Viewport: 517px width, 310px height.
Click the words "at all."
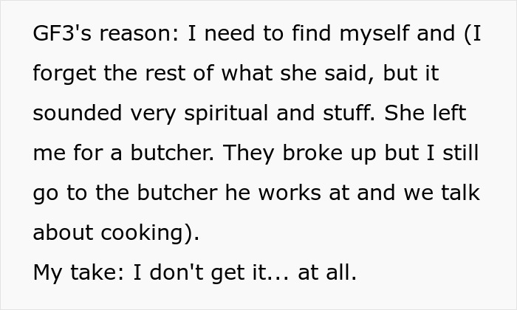click(327, 272)
